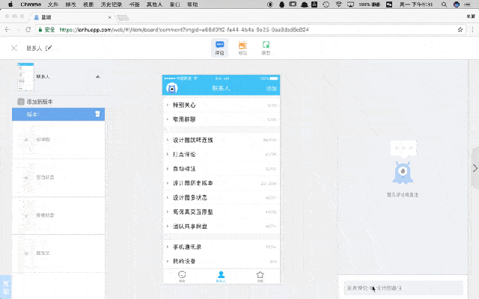Switch to the green 原型 prototype tab
479x299 pixels.
pos(266,48)
